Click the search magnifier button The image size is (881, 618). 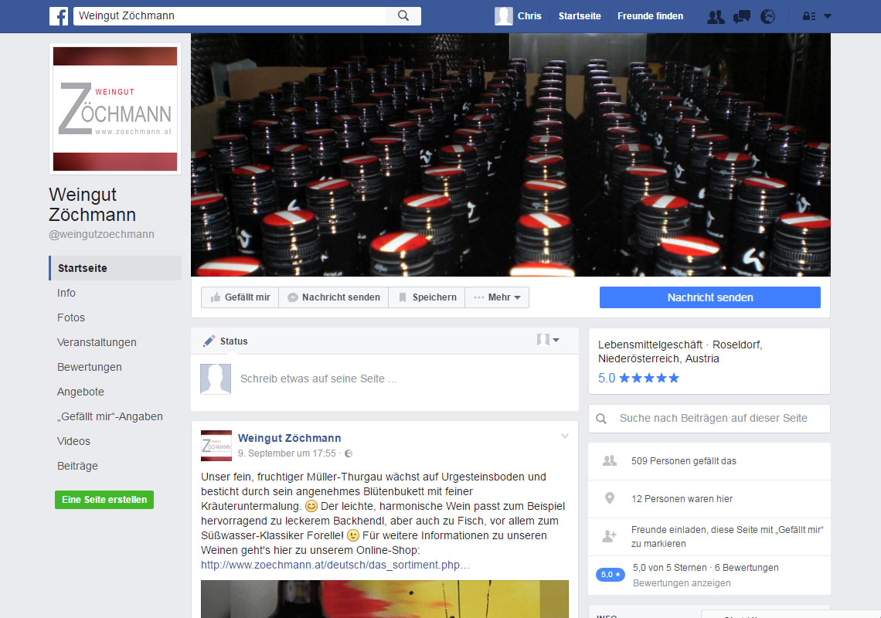click(x=403, y=15)
